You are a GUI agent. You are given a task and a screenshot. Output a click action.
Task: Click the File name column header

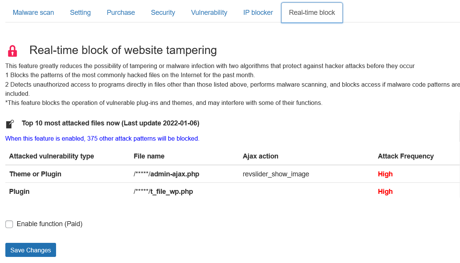click(149, 156)
